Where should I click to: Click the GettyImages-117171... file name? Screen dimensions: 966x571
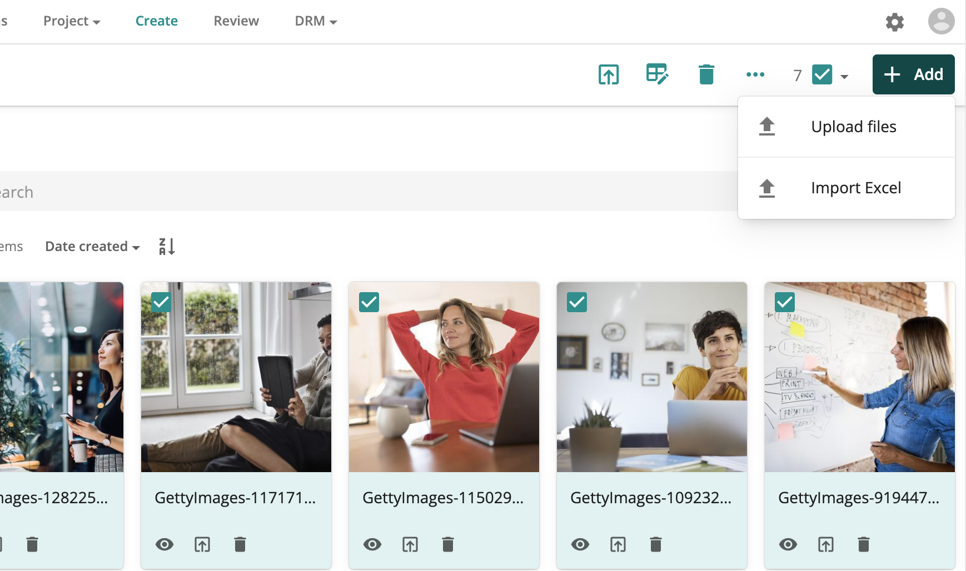click(x=235, y=498)
